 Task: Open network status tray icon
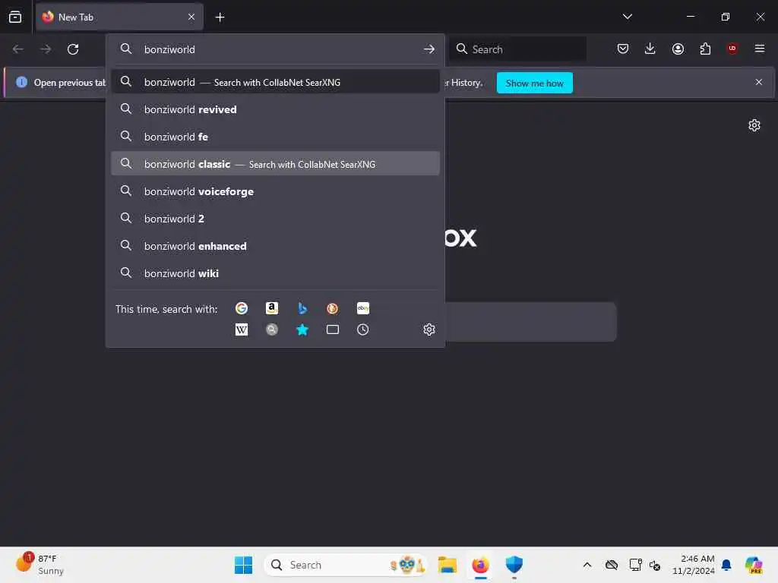[635, 565]
